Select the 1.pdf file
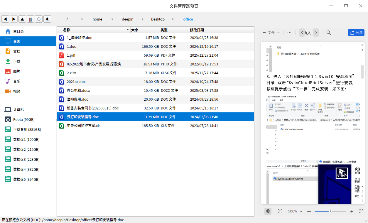Screen dimensions: 368x223 [156, 55]
